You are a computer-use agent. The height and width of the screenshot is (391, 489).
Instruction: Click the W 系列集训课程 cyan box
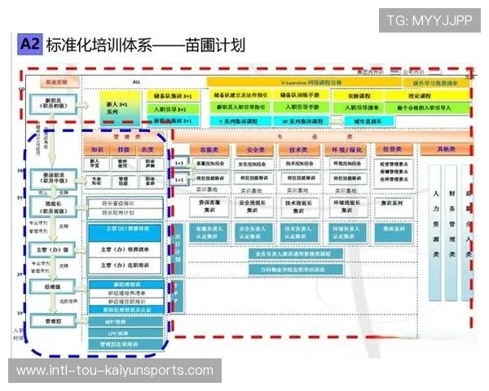pyautogui.click(x=302, y=121)
